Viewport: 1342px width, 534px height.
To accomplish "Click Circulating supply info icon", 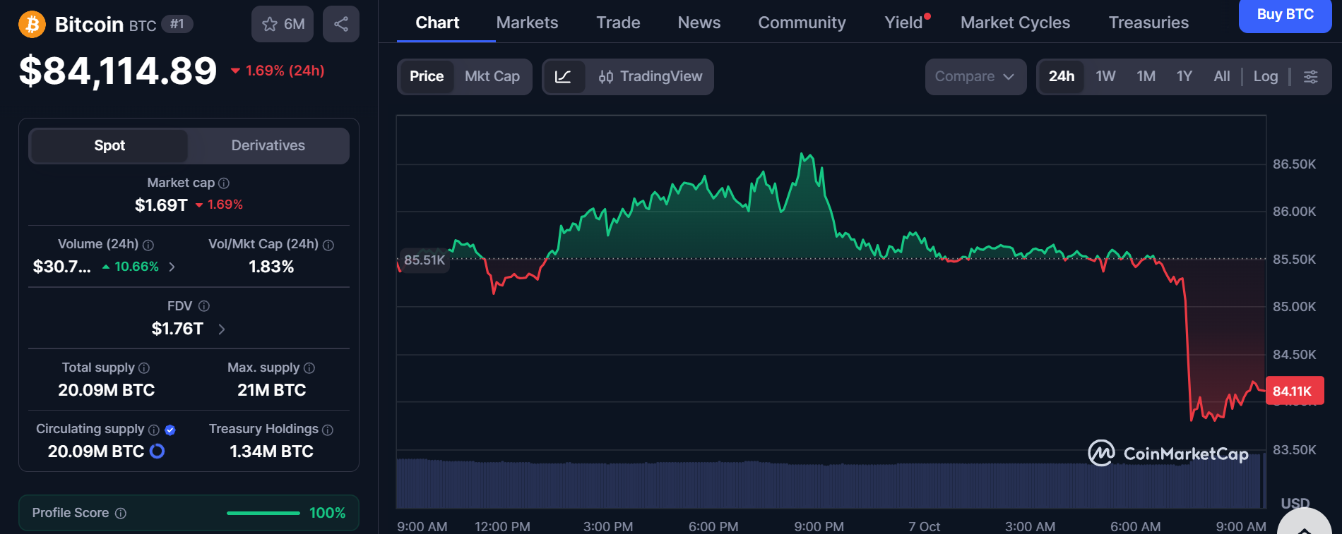I will pos(154,430).
